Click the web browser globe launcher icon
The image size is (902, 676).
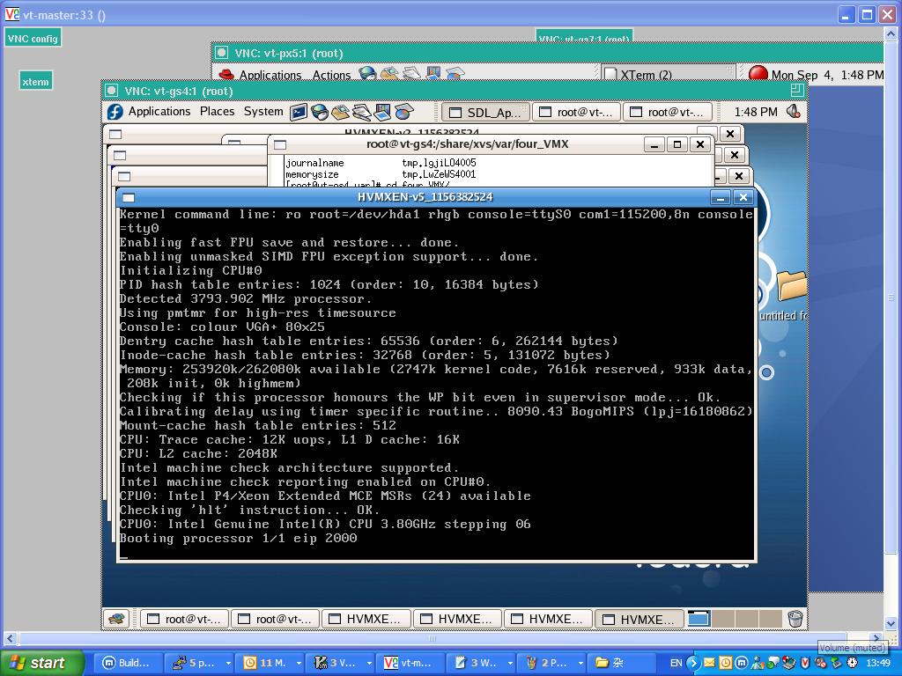[320, 112]
